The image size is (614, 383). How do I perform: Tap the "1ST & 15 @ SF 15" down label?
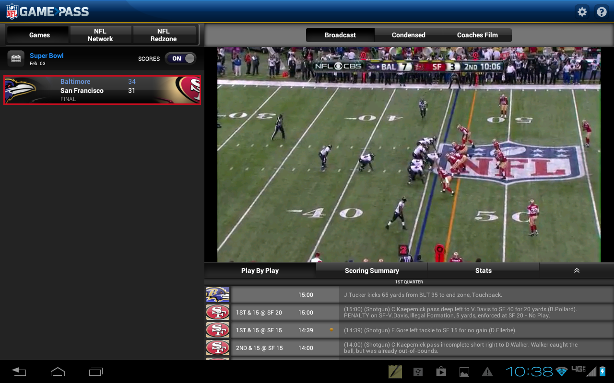coord(259,330)
